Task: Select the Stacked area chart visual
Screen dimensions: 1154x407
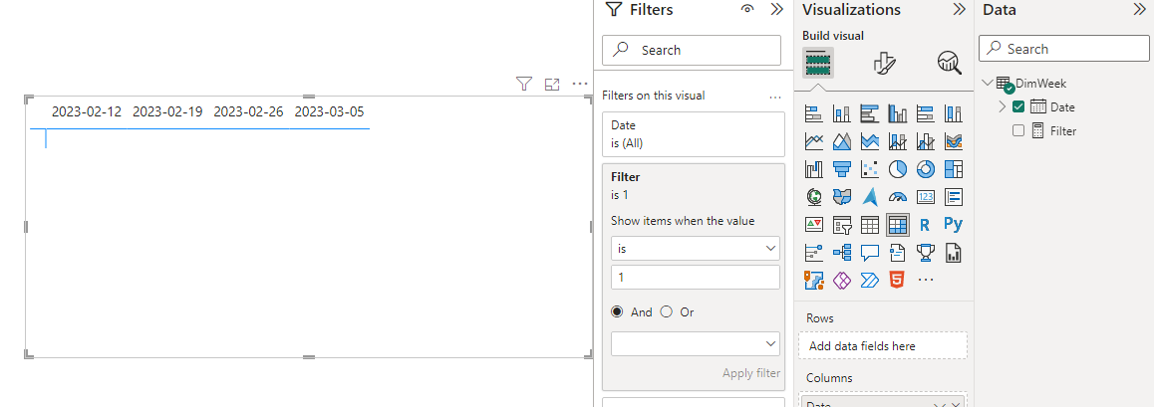Action: (869, 141)
